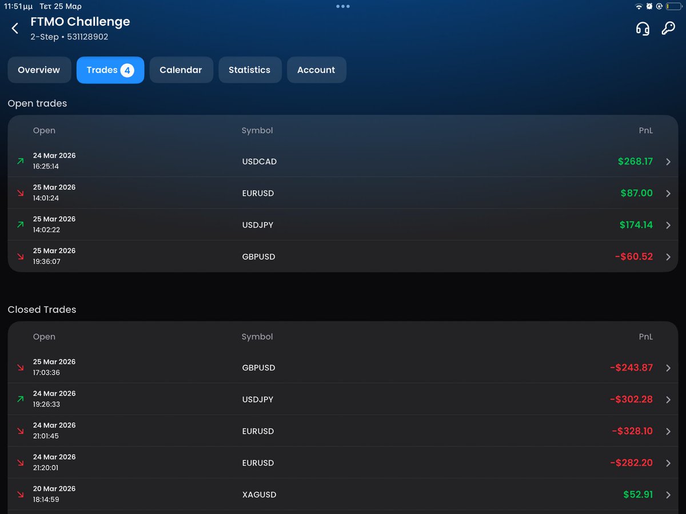Tap sell arrow of EURUSD closed at 21:01:45
The image size is (686, 514).
[x=21, y=431]
